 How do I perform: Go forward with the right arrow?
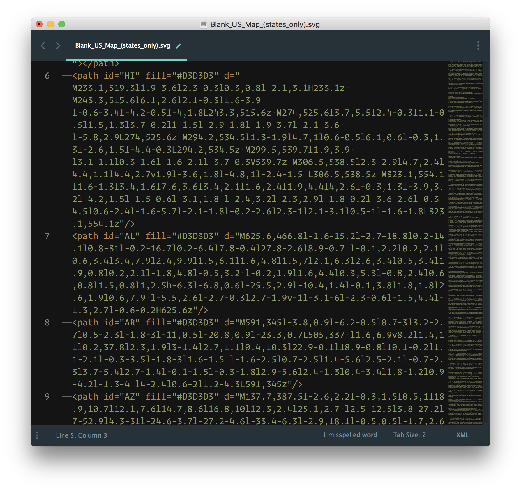pos(58,45)
